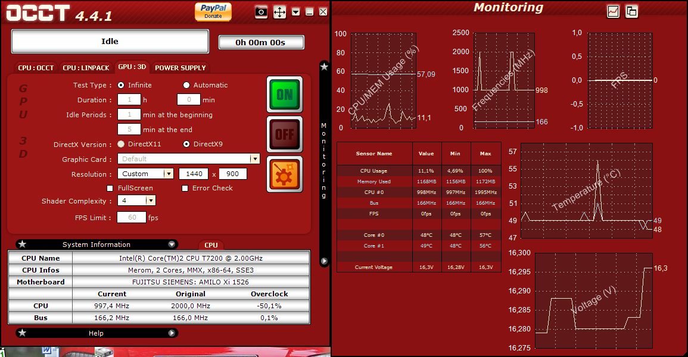688x357 pixels.
Task: Click the Duration hours field
Action: point(129,100)
